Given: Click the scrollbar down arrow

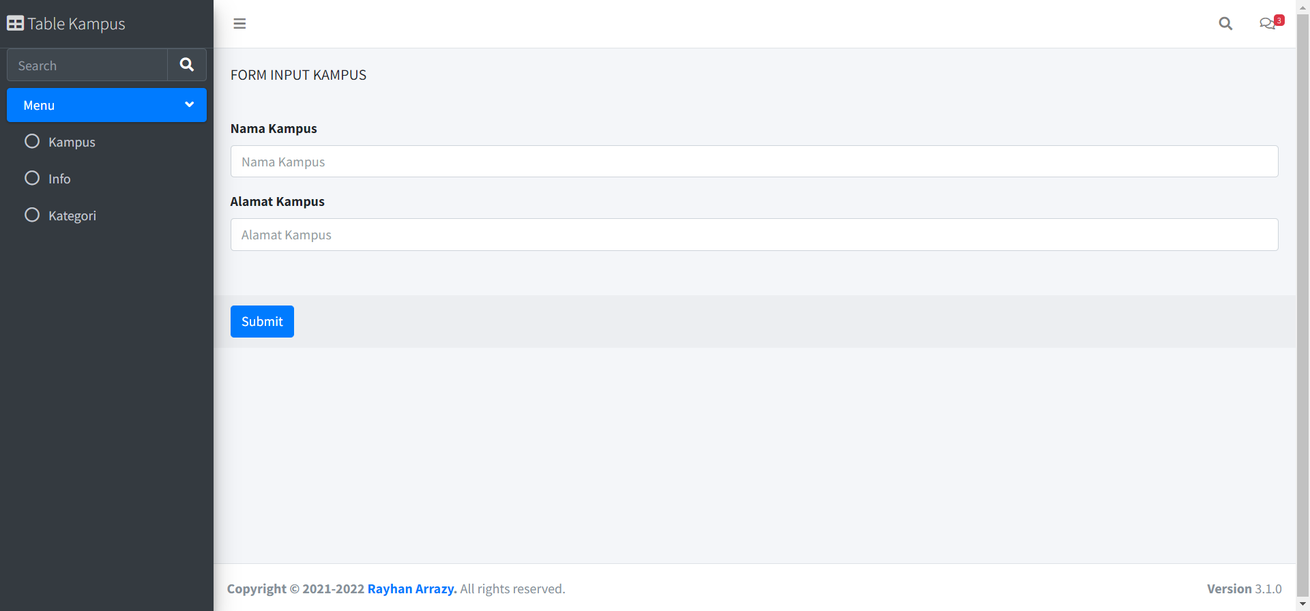Looking at the screenshot, I should point(1302,604).
